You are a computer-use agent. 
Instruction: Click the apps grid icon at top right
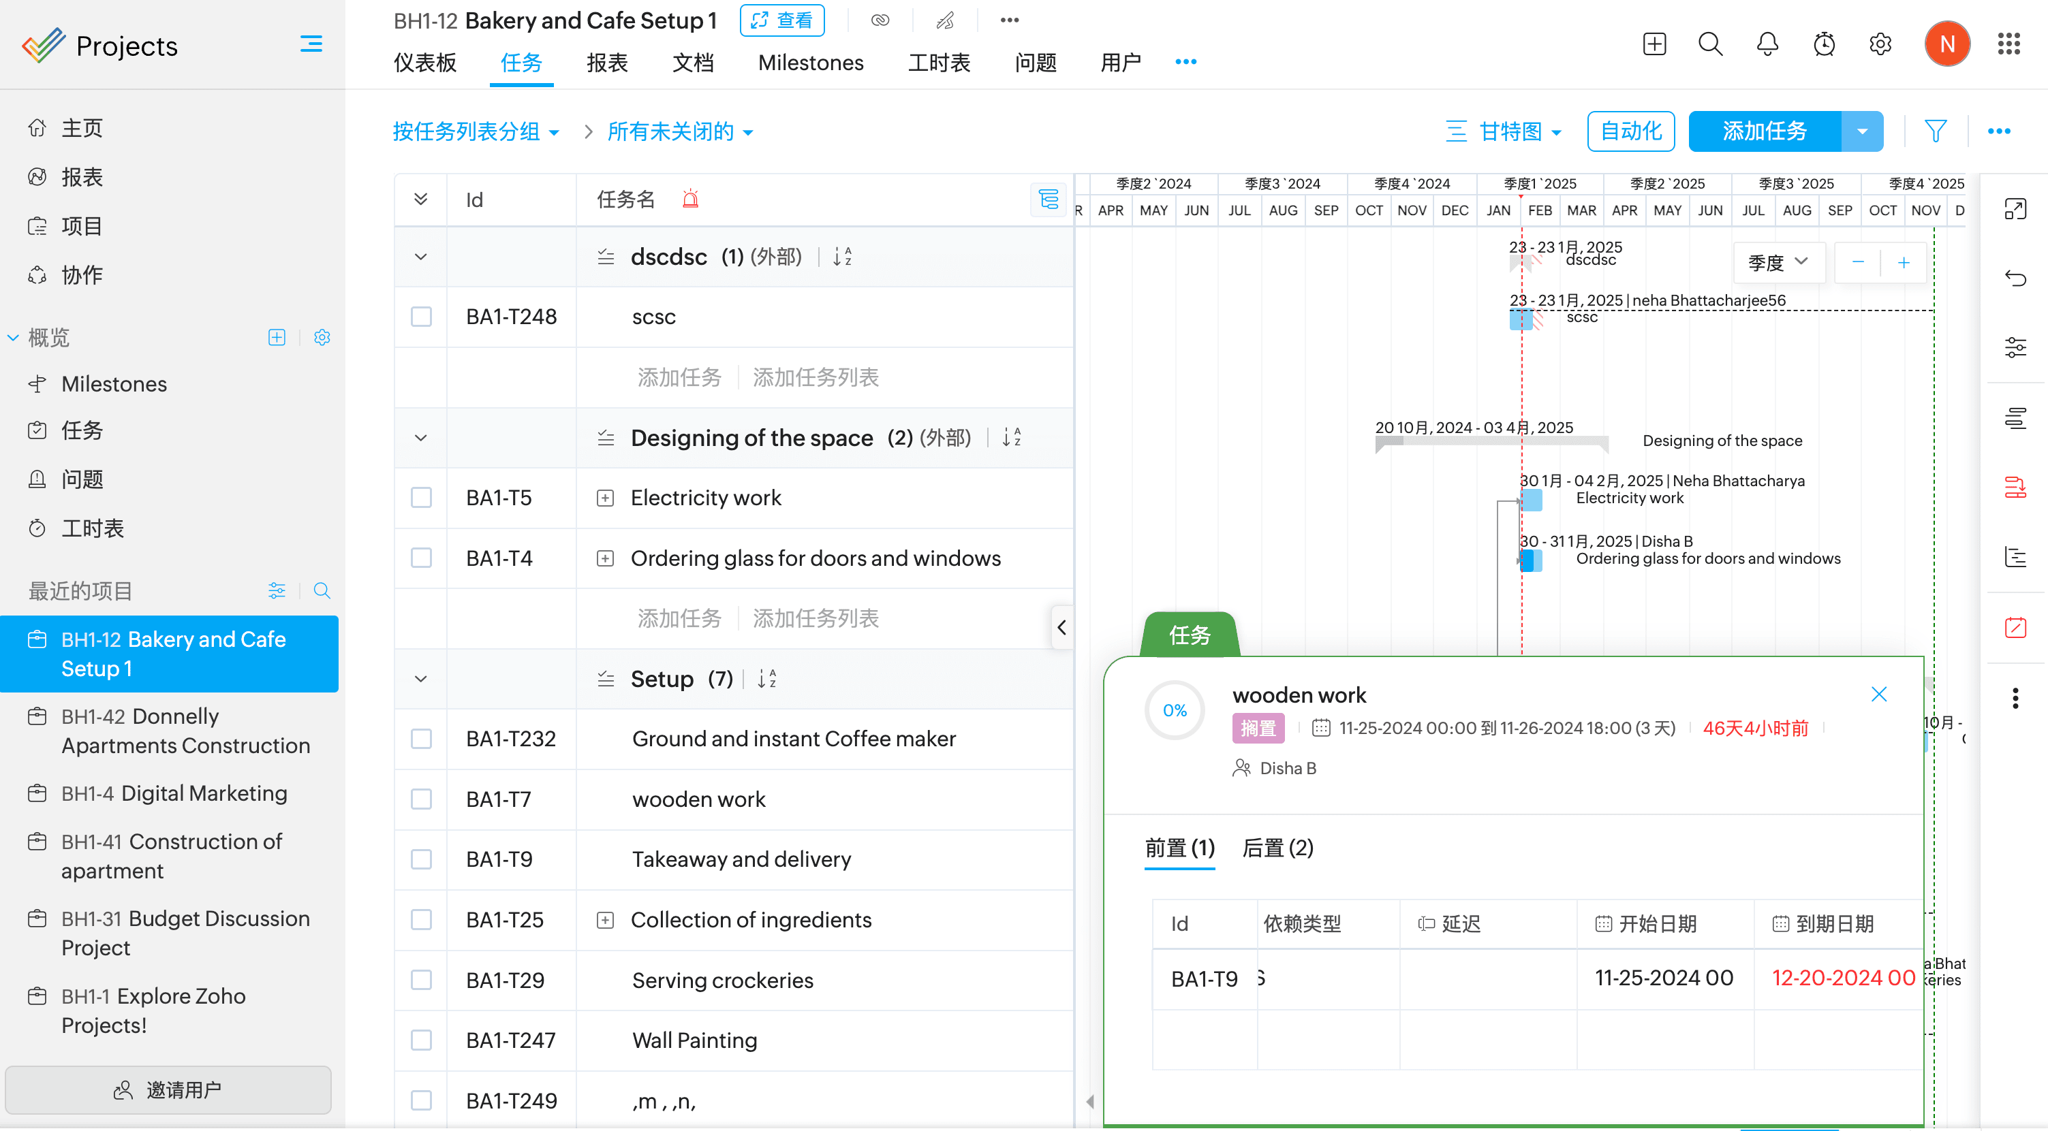click(2008, 44)
